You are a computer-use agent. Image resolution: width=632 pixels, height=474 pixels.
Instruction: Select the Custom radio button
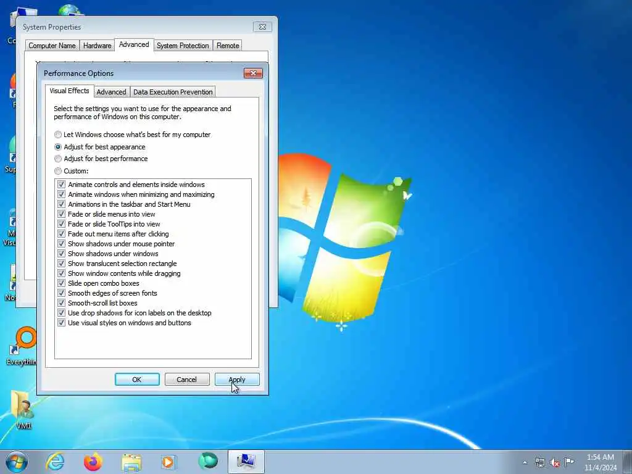tap(58, 171)
